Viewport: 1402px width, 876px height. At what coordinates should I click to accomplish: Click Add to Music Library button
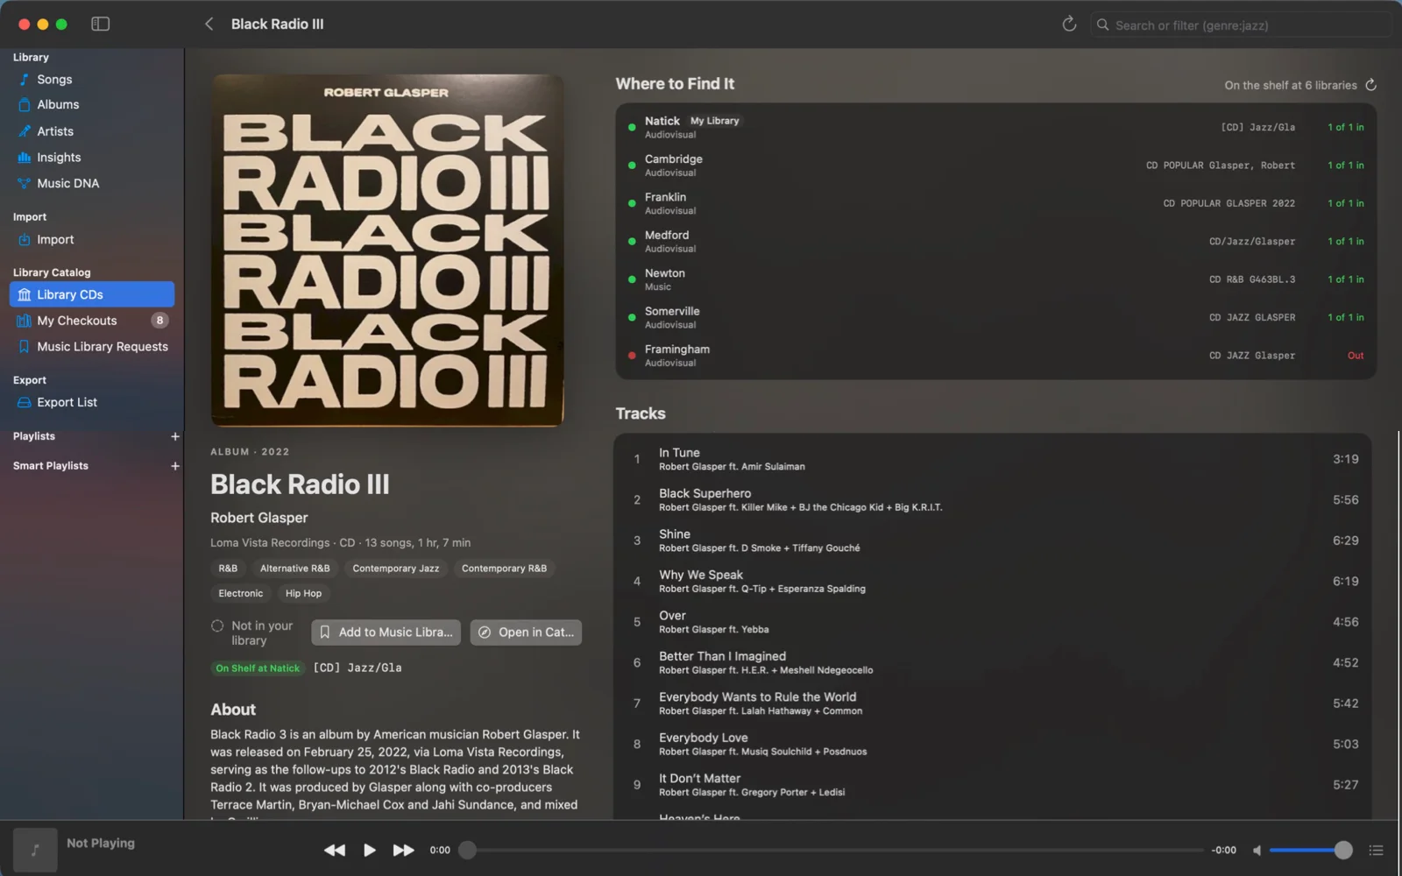pos(386,632)
